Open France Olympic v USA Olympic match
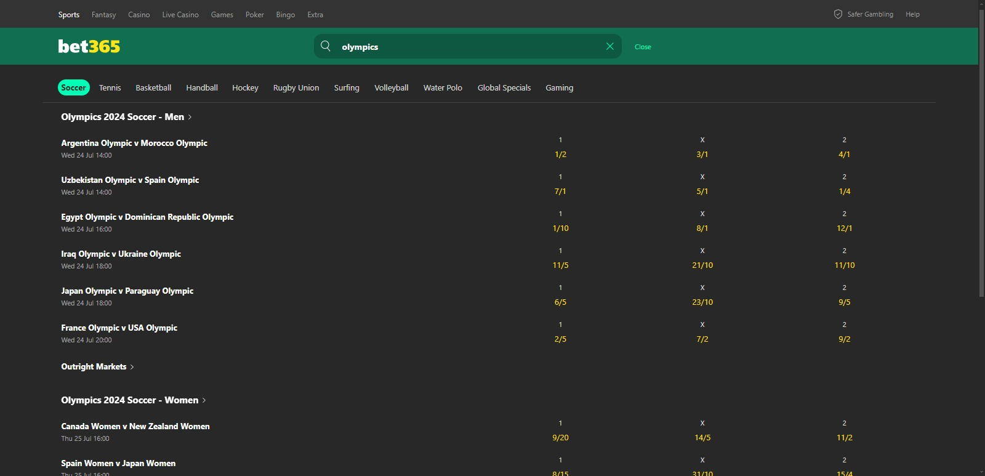 119,328
